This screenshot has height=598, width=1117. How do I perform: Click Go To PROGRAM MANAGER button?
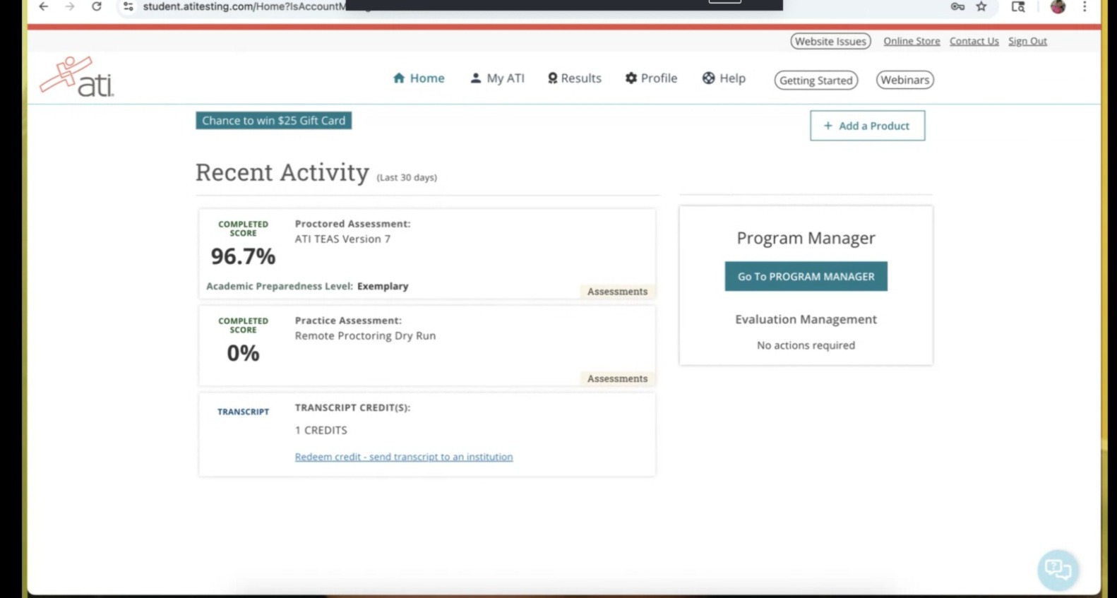806,277
